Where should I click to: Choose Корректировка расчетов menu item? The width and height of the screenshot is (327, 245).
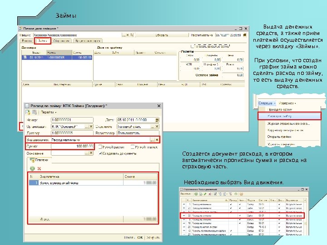coord(285,130)
